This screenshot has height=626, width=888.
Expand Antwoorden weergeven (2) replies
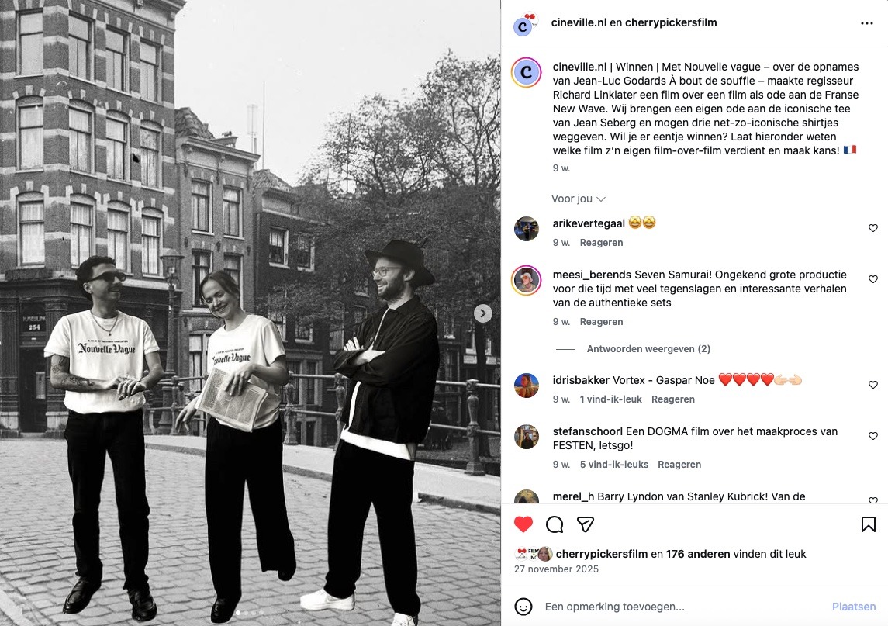pos(648,349)
